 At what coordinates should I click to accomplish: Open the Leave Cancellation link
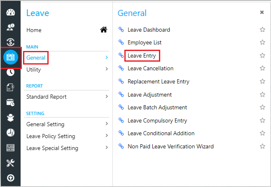tap(150, 68)
